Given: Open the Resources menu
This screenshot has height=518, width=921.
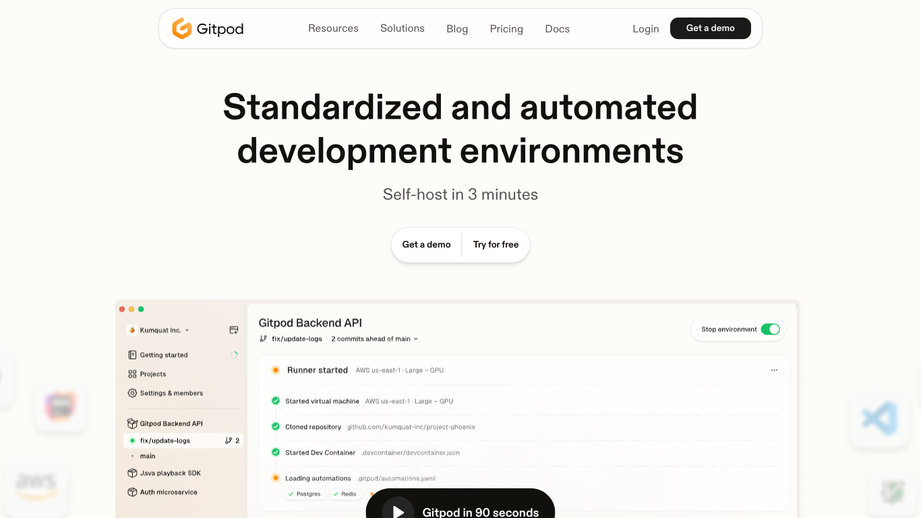Looking at the screenshot, I should pyautogui.click(x=333, y=28).
